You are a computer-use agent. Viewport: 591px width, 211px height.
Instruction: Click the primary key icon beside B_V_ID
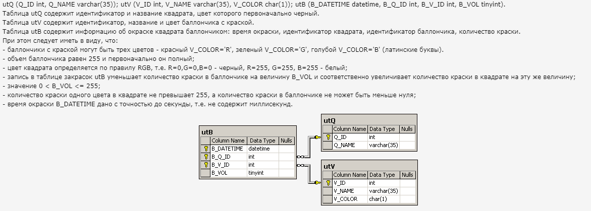pyautogui.click(x=206, y=165)
